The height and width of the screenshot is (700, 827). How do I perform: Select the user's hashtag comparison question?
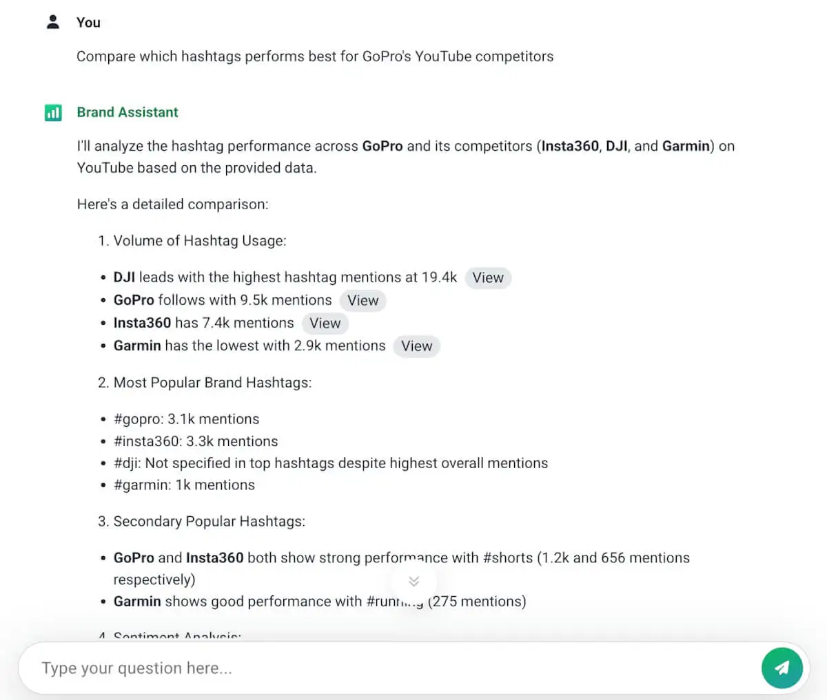(315, 56)
